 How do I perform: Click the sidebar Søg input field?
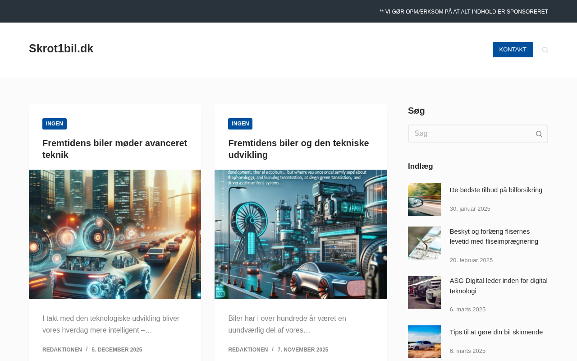[x=469, y=134]
